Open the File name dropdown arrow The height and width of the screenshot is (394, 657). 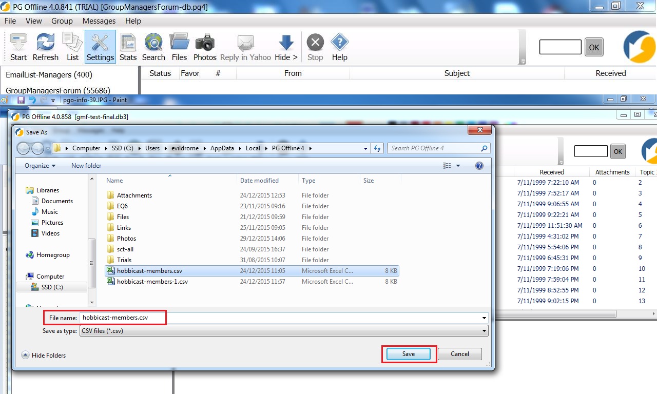[x=484, y=318]
